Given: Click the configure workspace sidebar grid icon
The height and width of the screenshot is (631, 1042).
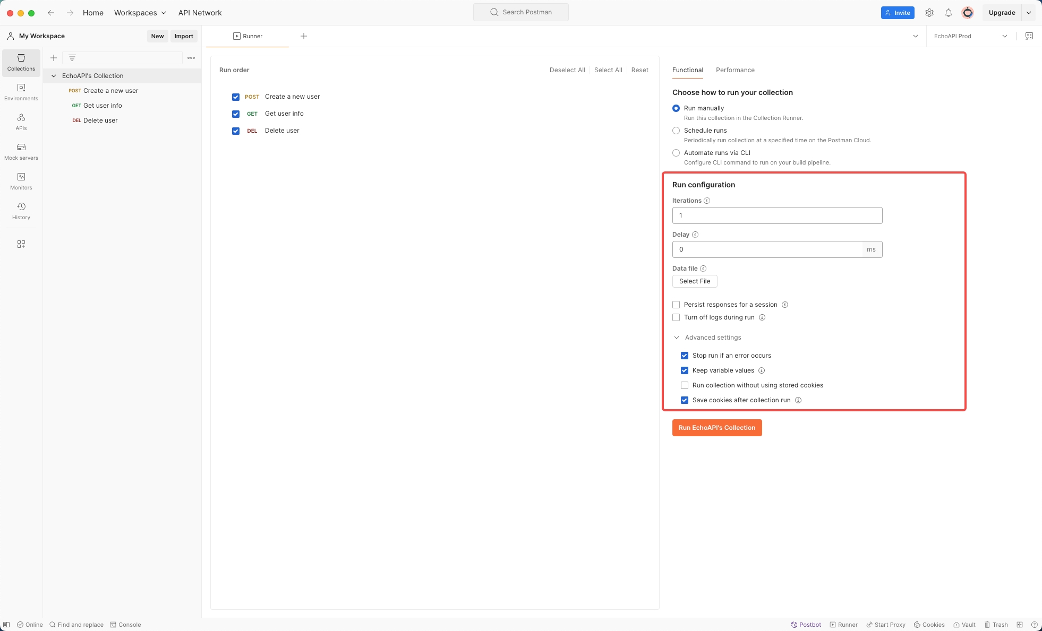Looking at the screenshot, I should [21, 244].
